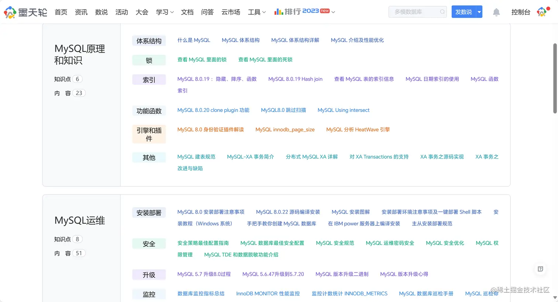Select the 安全 category tag
Viewport: 558px width, 302px height.
149,244
